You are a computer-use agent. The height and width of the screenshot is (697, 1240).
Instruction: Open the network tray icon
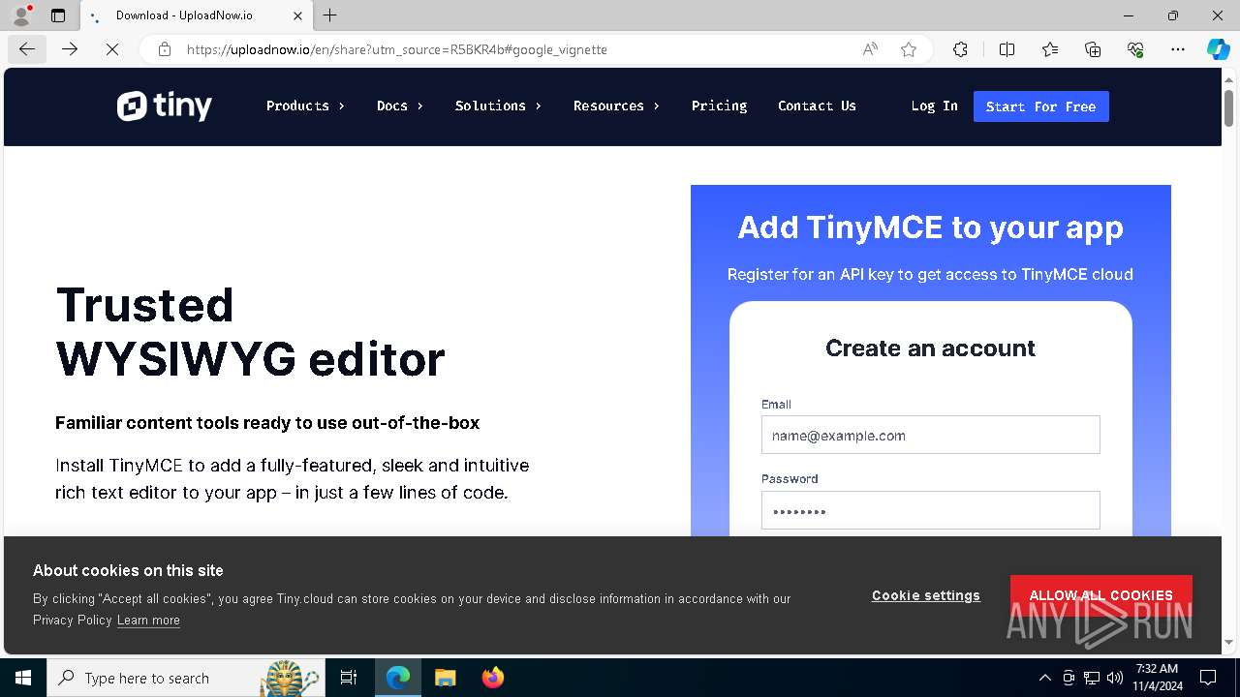1092,678
